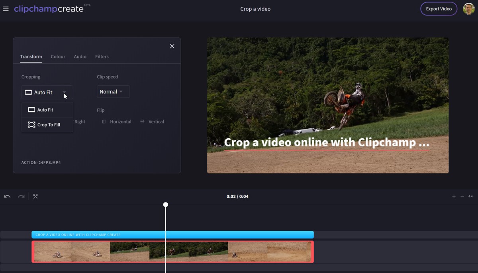Redo the last action

pos(21,196)
